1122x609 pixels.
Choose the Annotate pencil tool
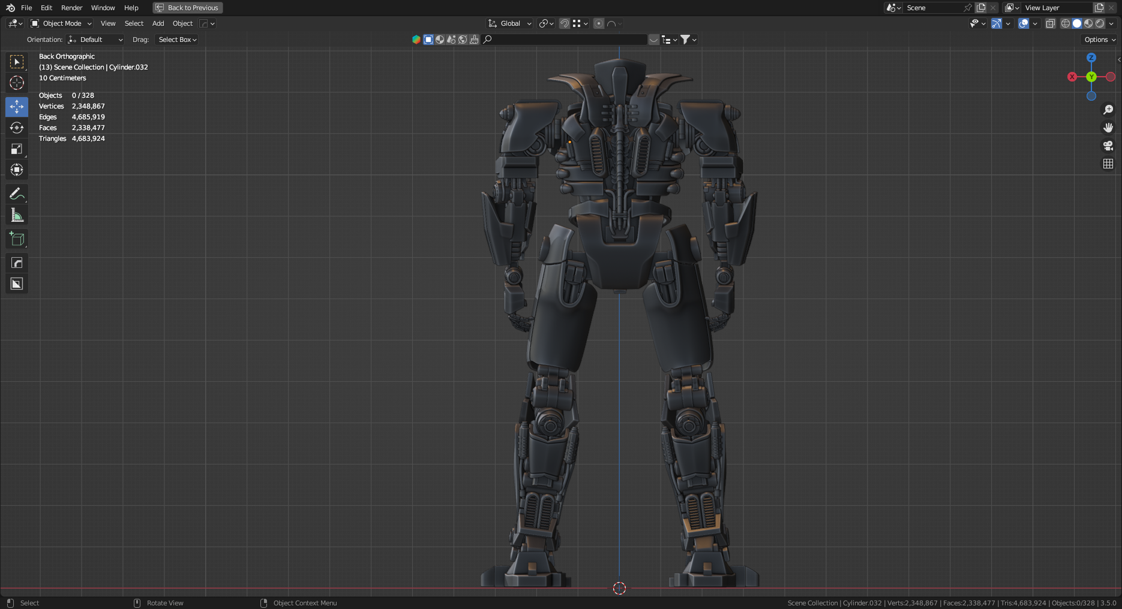[x=17, y=194]
